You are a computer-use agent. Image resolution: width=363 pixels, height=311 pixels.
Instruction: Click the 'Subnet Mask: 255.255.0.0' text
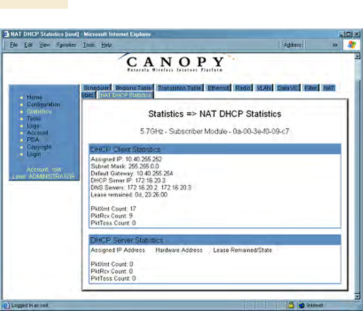tap(125, 167)
